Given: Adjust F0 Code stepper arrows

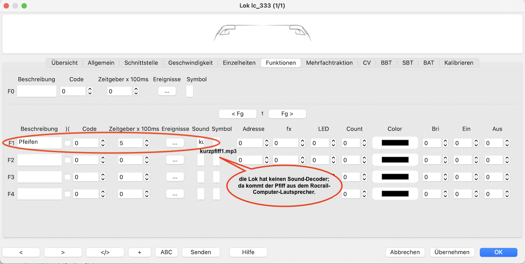Looking at the screenshot, I should pos(90,91).
